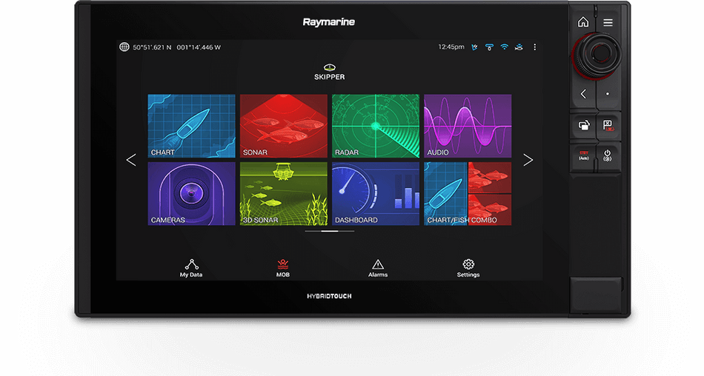Go to previous home page with left arrow
Screen dimensions: 704x376
click(131, 160)
